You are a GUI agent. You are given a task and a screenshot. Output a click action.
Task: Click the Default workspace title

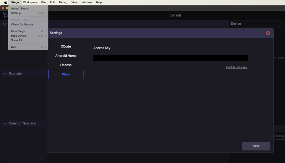pos(176,16)
